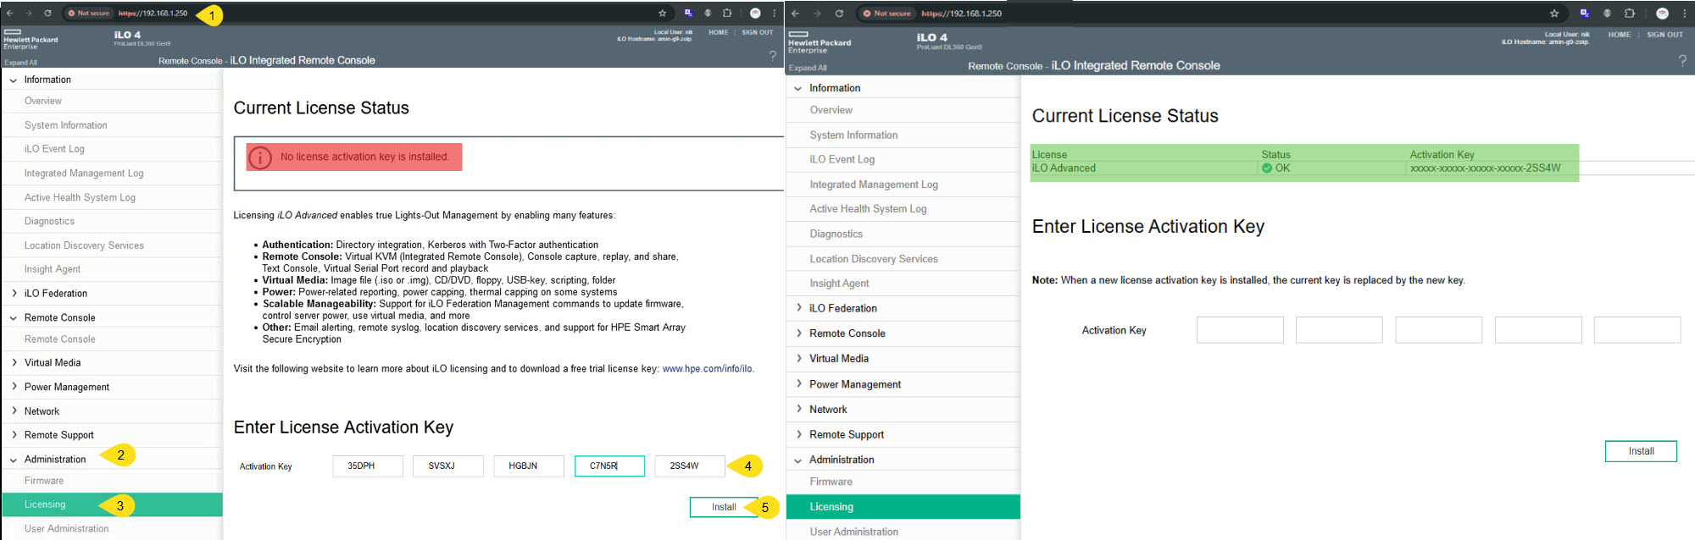This screenshot has width=1695, height=540.
Task: Open the www.hpe.com/info/ilo link
Action: (x=708, y=369)
